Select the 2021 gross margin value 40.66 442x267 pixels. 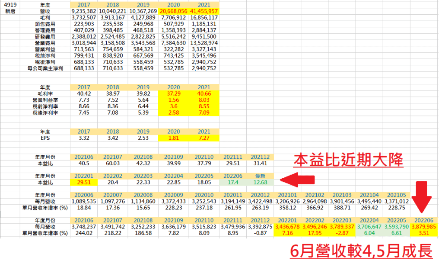pyautogui.click(x=204, y=93)
